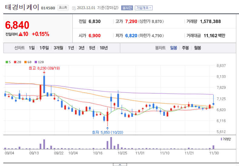Click the purple 거래량 legend marker
239x166 pixels.
click(221, 139)
